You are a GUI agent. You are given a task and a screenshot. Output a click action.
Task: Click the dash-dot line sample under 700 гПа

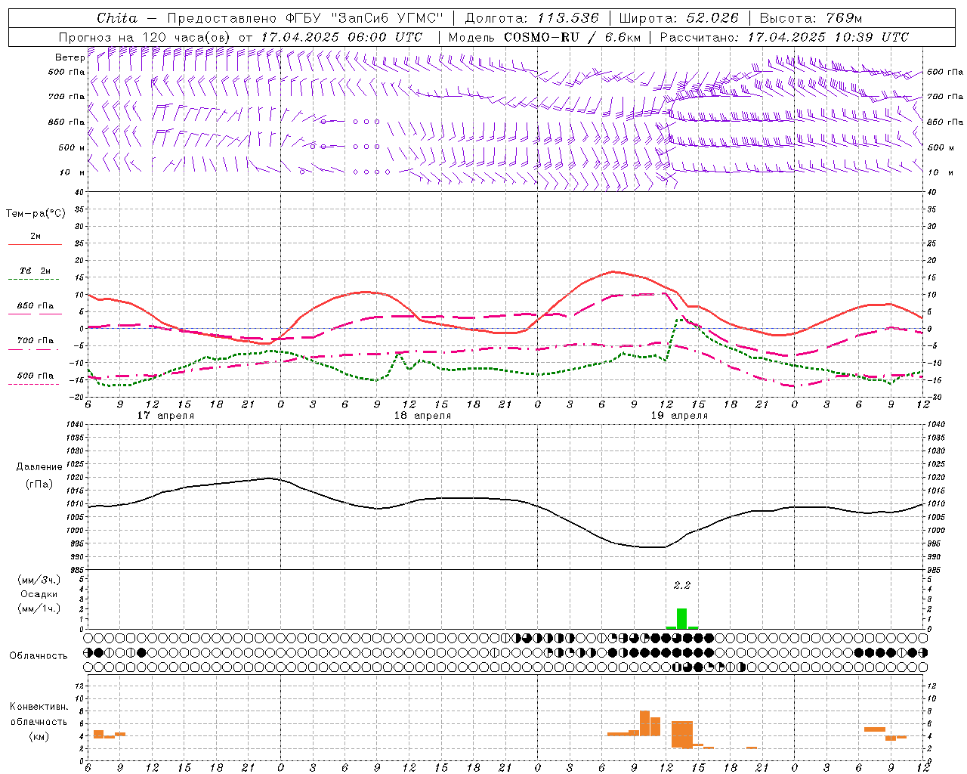[35, 349]
